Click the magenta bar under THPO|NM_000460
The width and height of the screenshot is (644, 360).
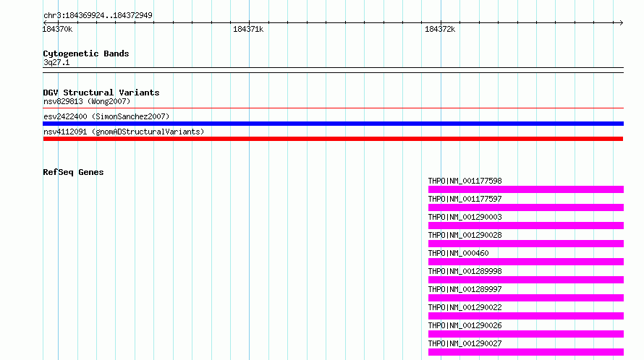tap(526, 262)
